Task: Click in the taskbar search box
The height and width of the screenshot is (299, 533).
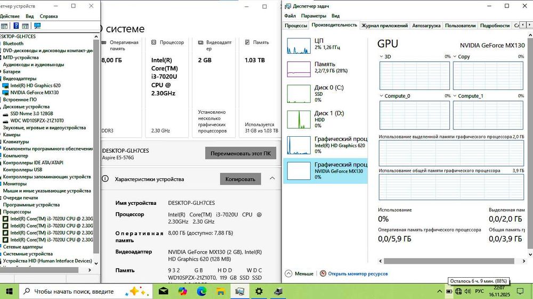Action: click(86, 291)
